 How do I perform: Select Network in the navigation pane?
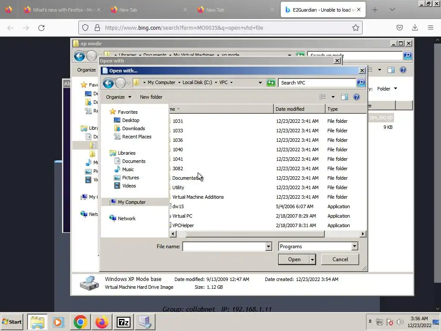pyautogui.click(x=127, y=219)
